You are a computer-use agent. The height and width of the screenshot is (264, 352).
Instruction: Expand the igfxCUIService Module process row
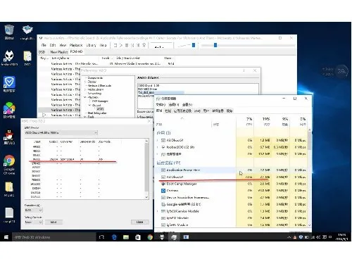point(158,211)
